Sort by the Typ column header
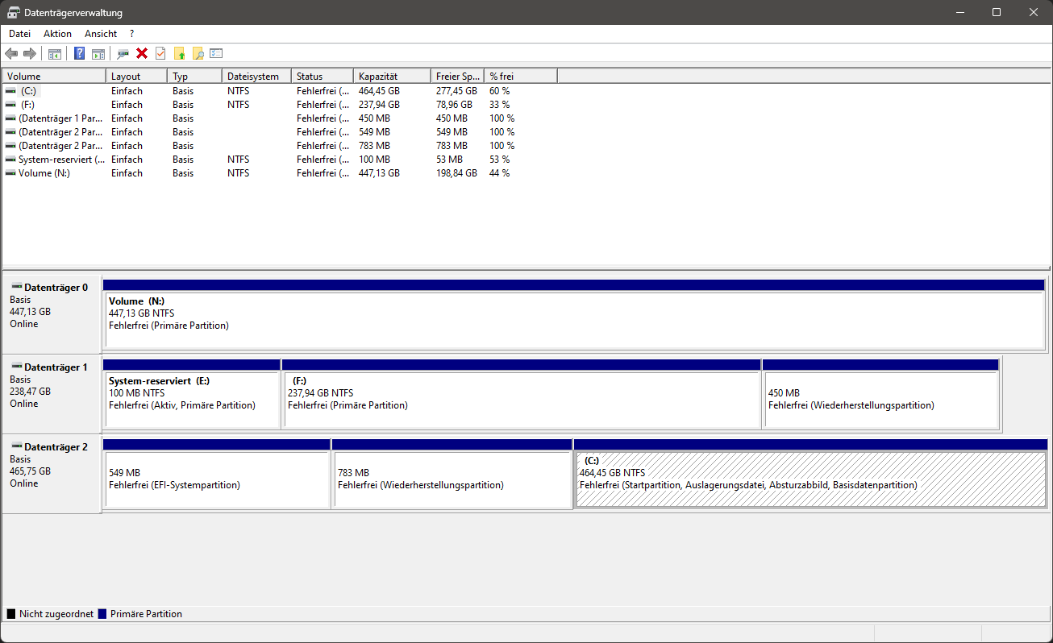The height and width of the screenshot is (643, 1053). (194, 77)
